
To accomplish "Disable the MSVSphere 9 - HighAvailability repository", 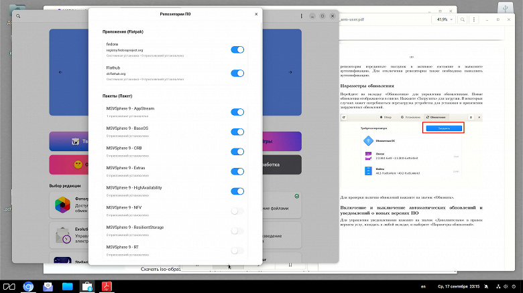I will 237,191.
